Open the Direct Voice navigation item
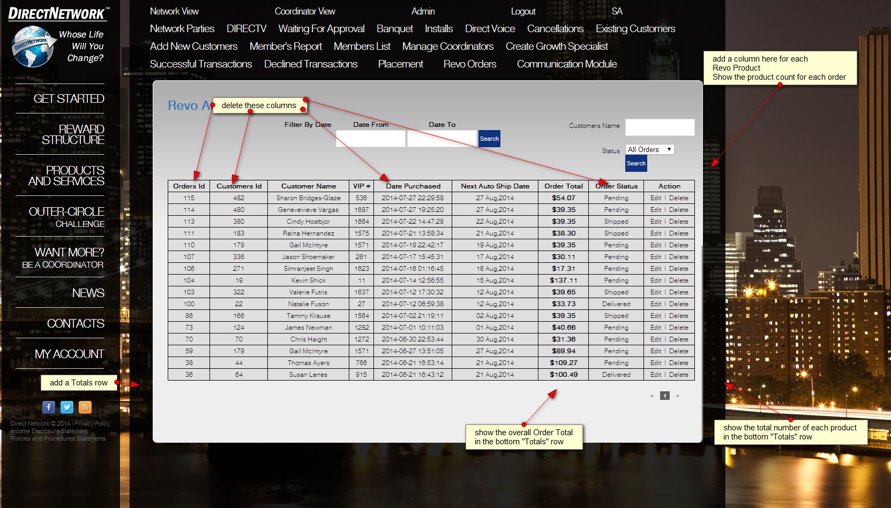 tap(490, 29)
